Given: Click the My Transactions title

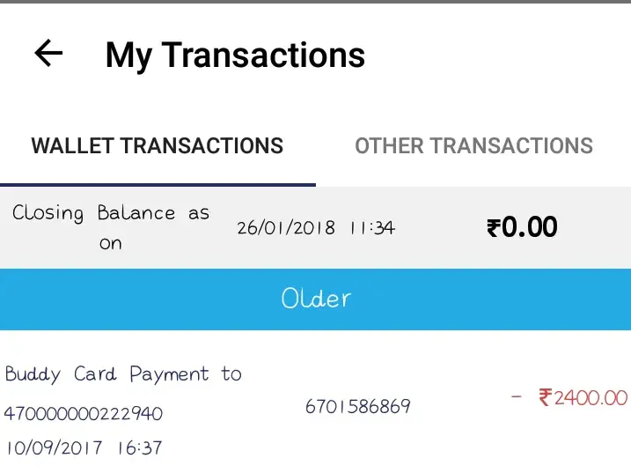Looking at the screenshot, I should pyautogui.click(x=235, y=55).
